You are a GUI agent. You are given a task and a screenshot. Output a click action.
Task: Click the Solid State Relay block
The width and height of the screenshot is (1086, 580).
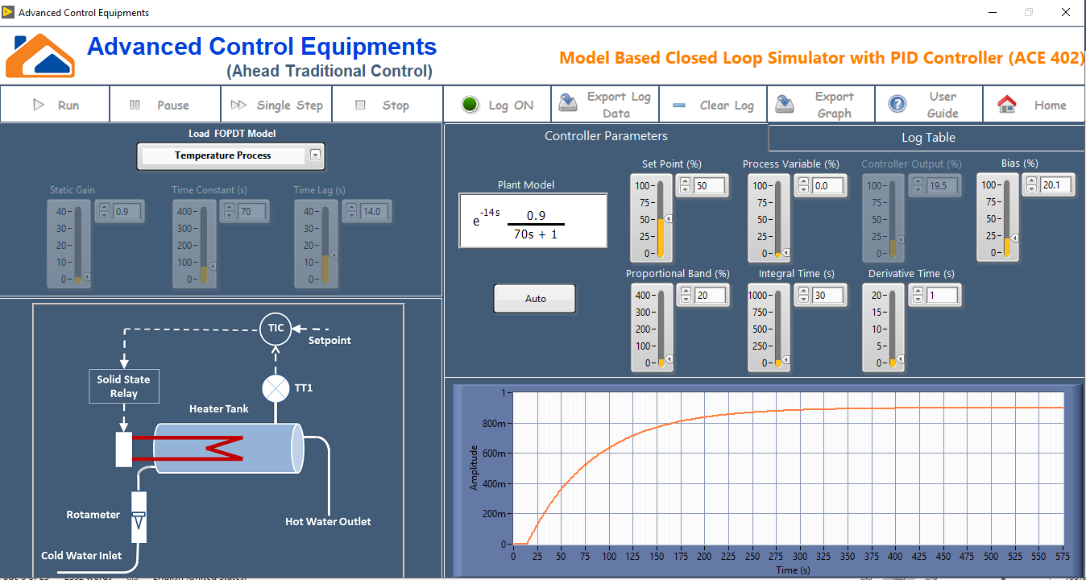(123, 387)
